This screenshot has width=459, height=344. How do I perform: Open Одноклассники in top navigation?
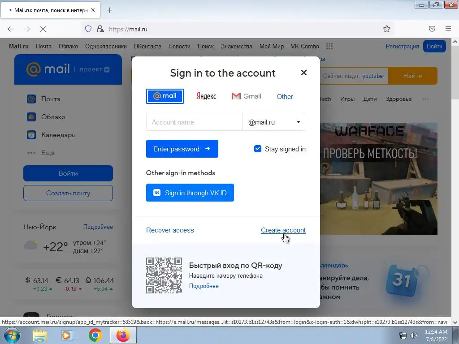pyautogui.click(x=106, y=46)
